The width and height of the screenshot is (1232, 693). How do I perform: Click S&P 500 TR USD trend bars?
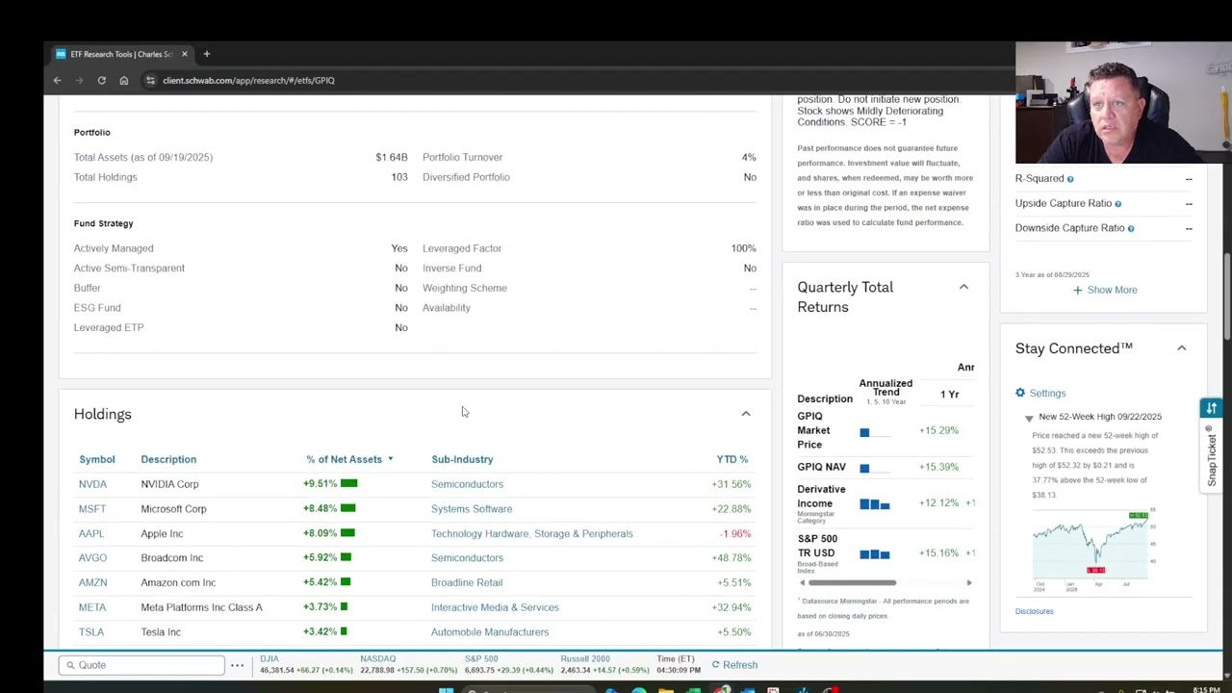pyautogui.click(x=875, y=554)
